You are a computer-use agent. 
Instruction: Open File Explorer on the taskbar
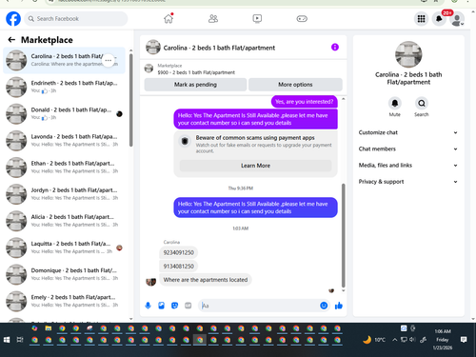(x=49, y=328)
